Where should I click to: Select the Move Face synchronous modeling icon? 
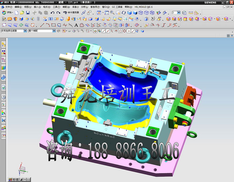tap(169, 19)
